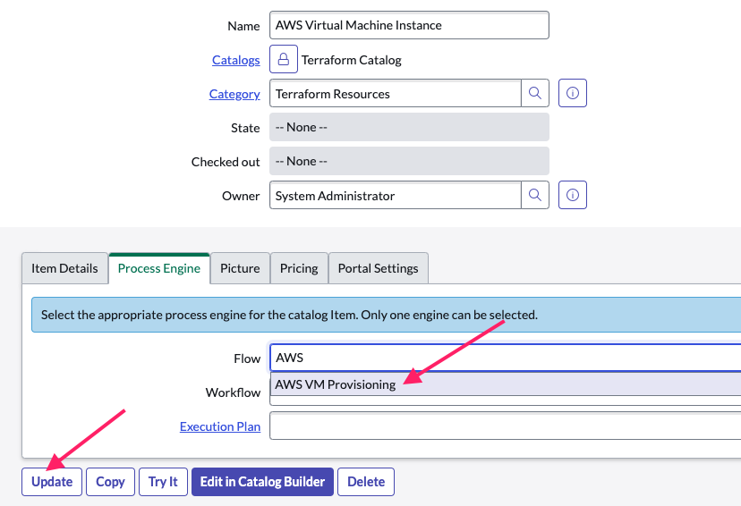
Task: Open the Picture tab
Action: [x=240, y=268]
